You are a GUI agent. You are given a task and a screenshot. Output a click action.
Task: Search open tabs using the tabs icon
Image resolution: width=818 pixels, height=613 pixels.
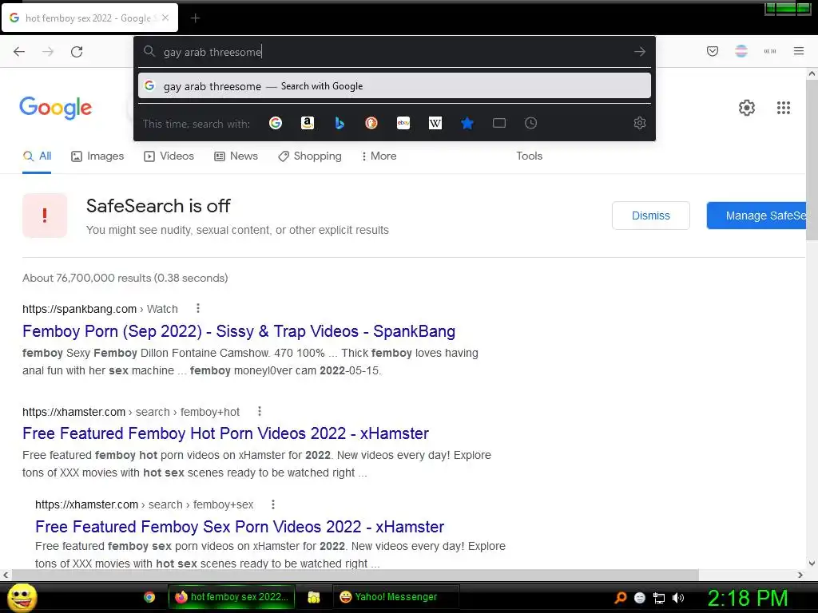tap(499, 123)
